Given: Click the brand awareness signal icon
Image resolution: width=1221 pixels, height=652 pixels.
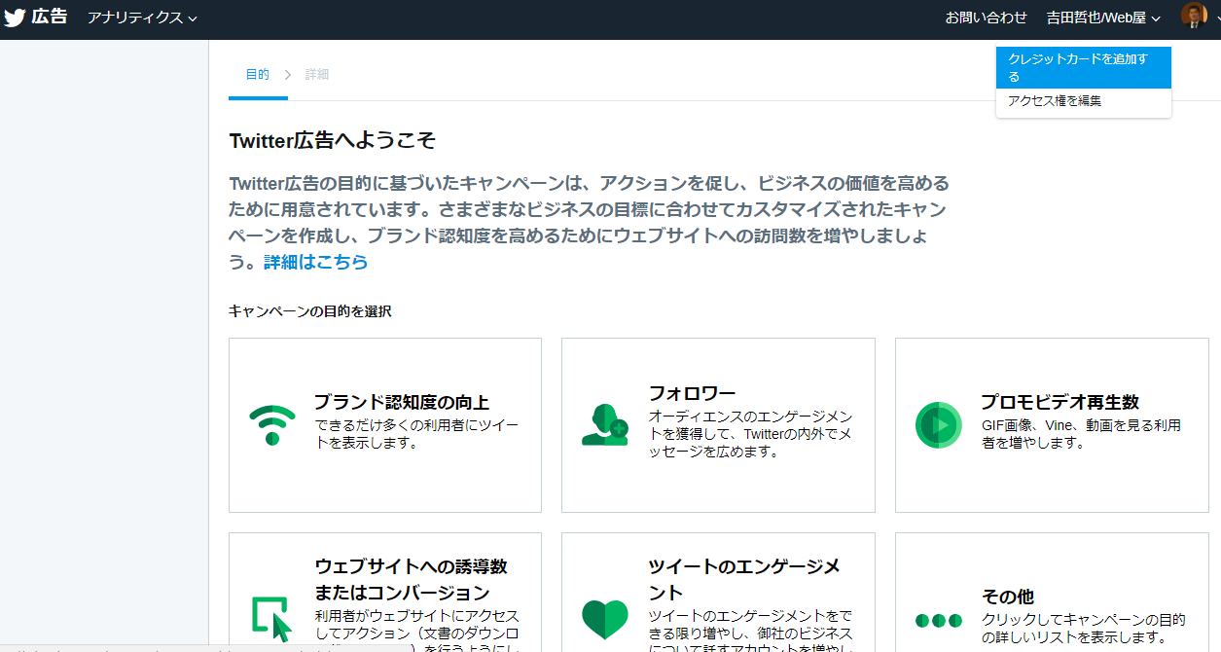Looking at the screenshot, I should point(272,425).
